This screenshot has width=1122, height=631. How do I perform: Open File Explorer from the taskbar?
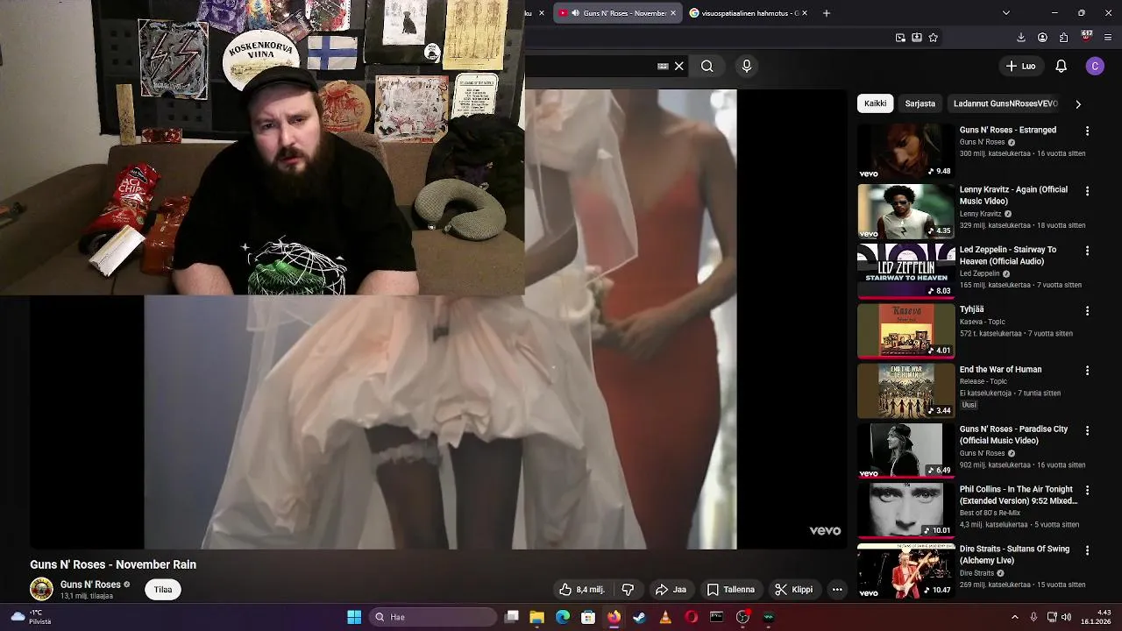click(537, 617)
